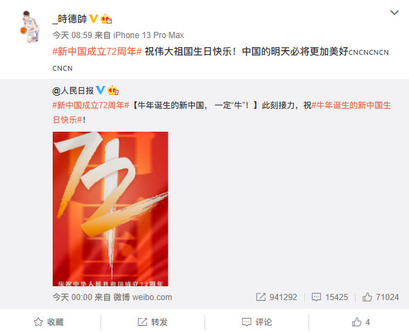Click the thumbs-up icon showing 71024

367,297
